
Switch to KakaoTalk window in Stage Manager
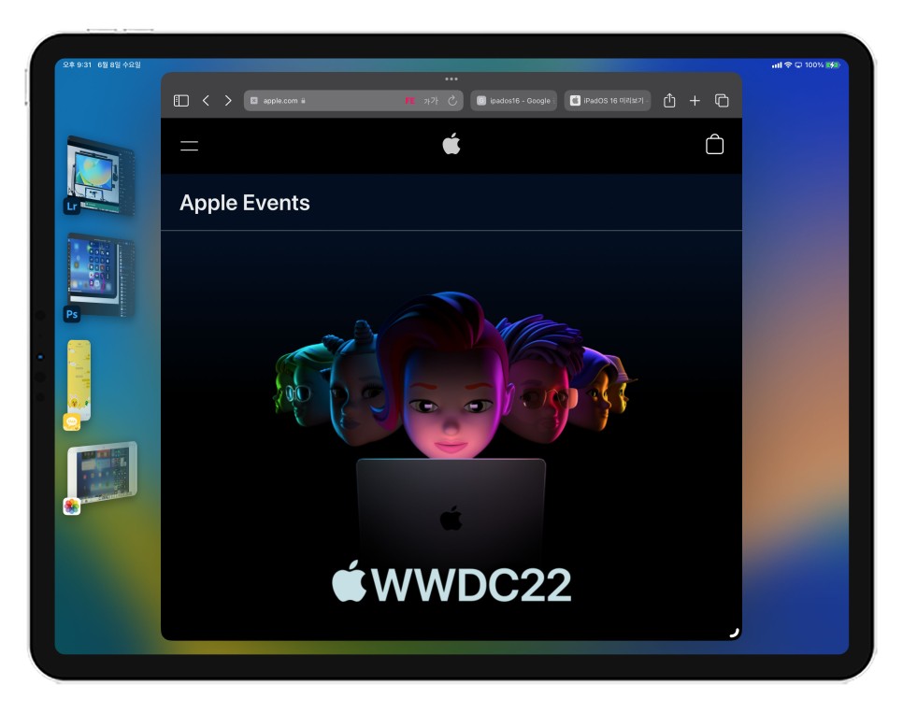point(79,380)
